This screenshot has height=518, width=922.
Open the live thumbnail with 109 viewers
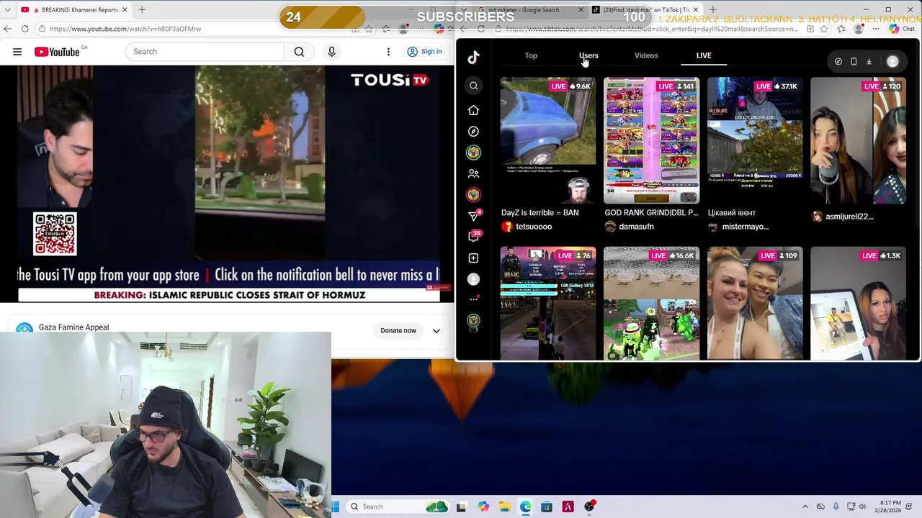[755, 304]
